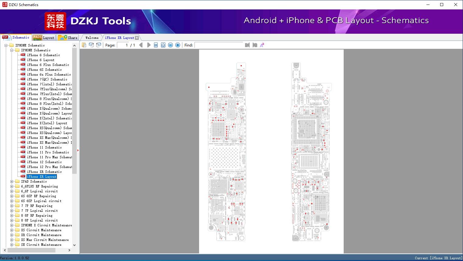Image resolution: width=463 pixels, height=261 pixels.
Task: Click in the Find search box
Action: pyautogui.click(x=219, y=45)
